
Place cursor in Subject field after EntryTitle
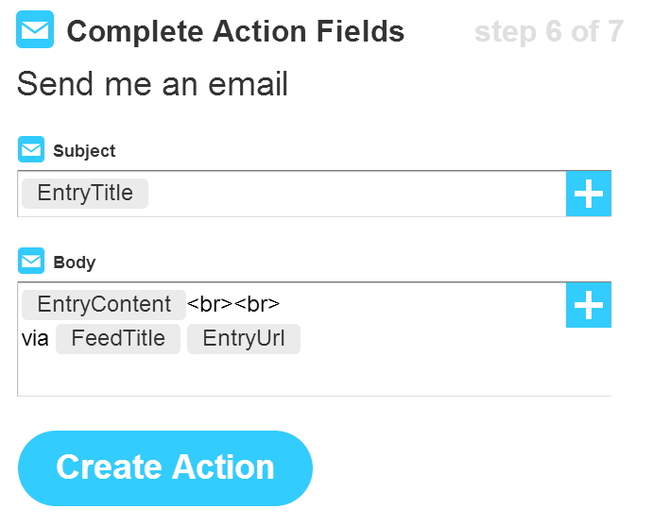click(x=354, y=194)
